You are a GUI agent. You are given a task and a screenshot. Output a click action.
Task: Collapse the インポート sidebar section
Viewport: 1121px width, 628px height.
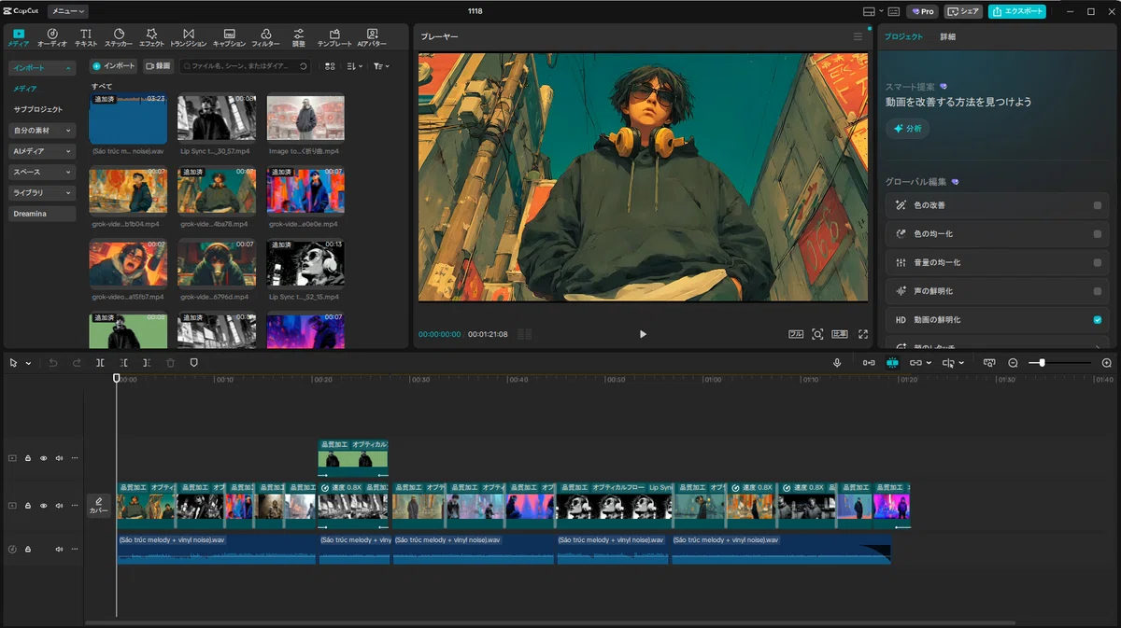coord(42,68)
